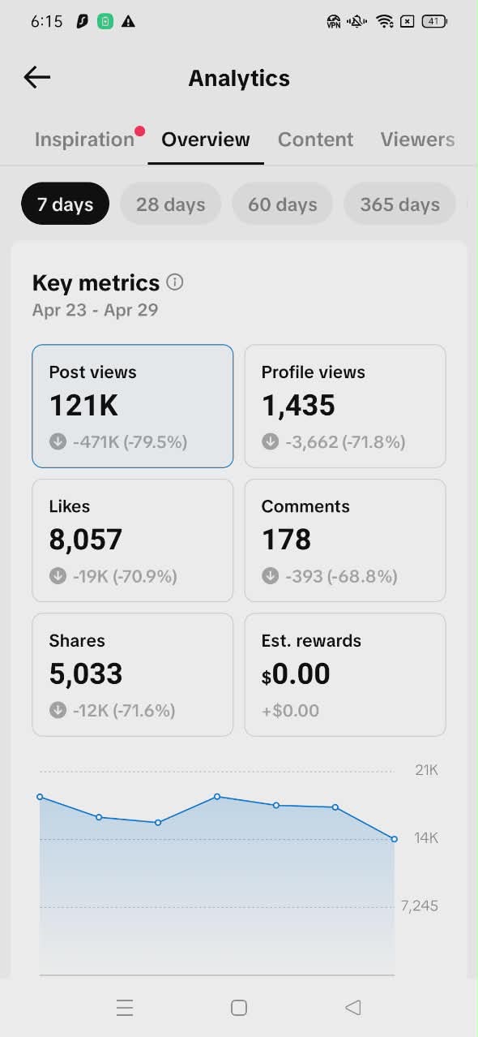Image resolution: width=478 pixels, height=1037 pixels.
Task: Tap the last data point on chart
Action: tap(395, 839)
